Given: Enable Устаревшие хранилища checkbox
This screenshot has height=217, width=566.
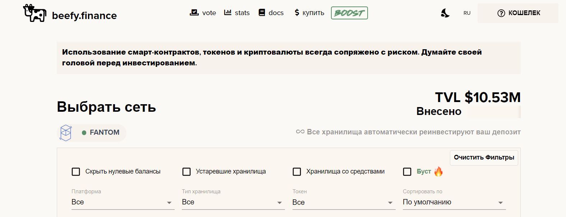Looking at the screenshot, I should pyautogui.click(x=187, y=172).
